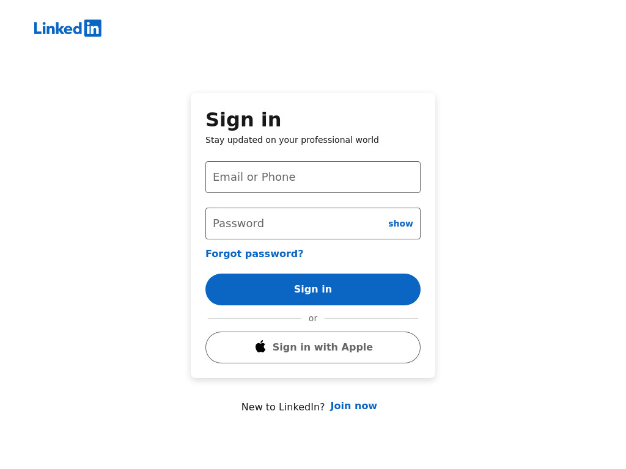
Task: Click the blue "in" square of the logo
Action: tap(93, 28)
